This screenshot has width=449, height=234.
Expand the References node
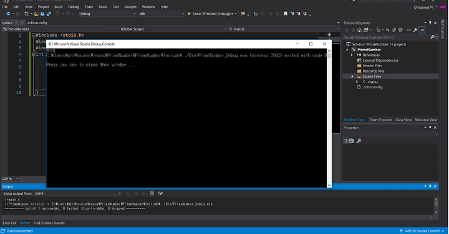(352, 55)
